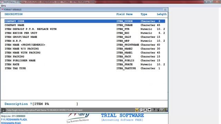This screenshot has width=221, height=124.
Task: Click the F-11, ROSHANARA PLAZA address line
Action: [14, 120]
